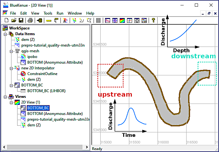
Task: Select BOTTOM (Anonymous Attribute) under qgis-mesh
Action: 55,62
